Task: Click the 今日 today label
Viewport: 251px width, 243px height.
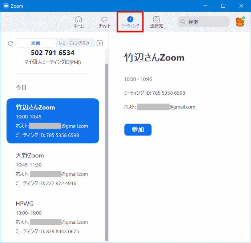Action: (x=21, y=87)
